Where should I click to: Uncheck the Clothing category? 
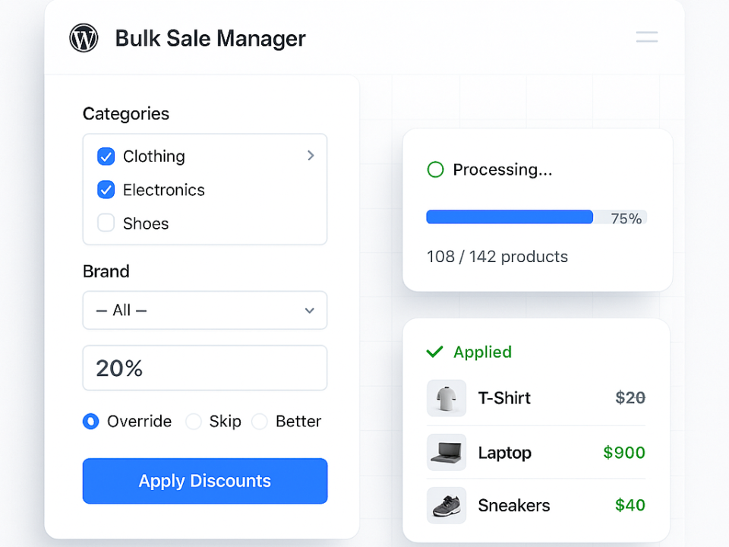coord(106,156)
